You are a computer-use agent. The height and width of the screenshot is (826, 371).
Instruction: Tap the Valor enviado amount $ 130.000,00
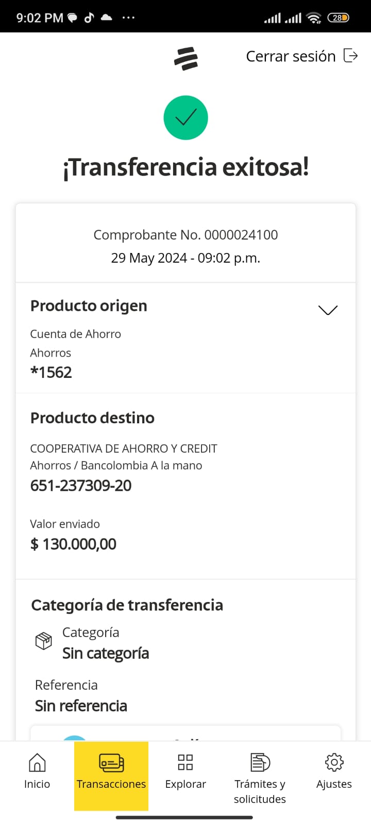(73, 544)
